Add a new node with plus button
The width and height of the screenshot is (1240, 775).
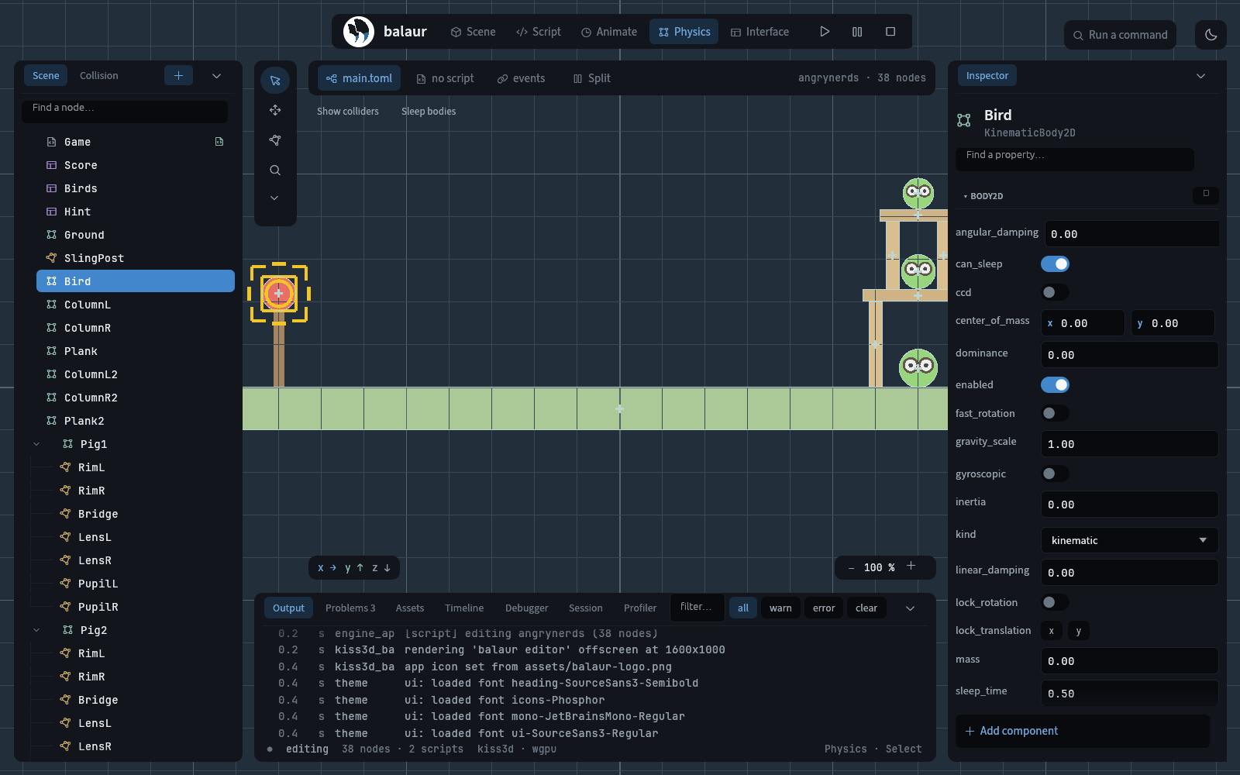[x=178, y=75]
